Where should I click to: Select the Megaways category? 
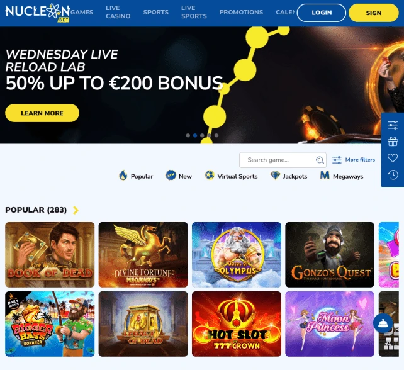pyautogui.click(x=342, y=176)
